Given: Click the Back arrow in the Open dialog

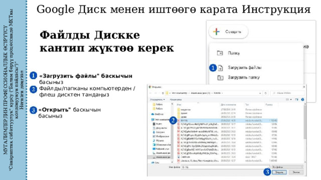Looking at the screenshot, I should (x=151, y=93).
